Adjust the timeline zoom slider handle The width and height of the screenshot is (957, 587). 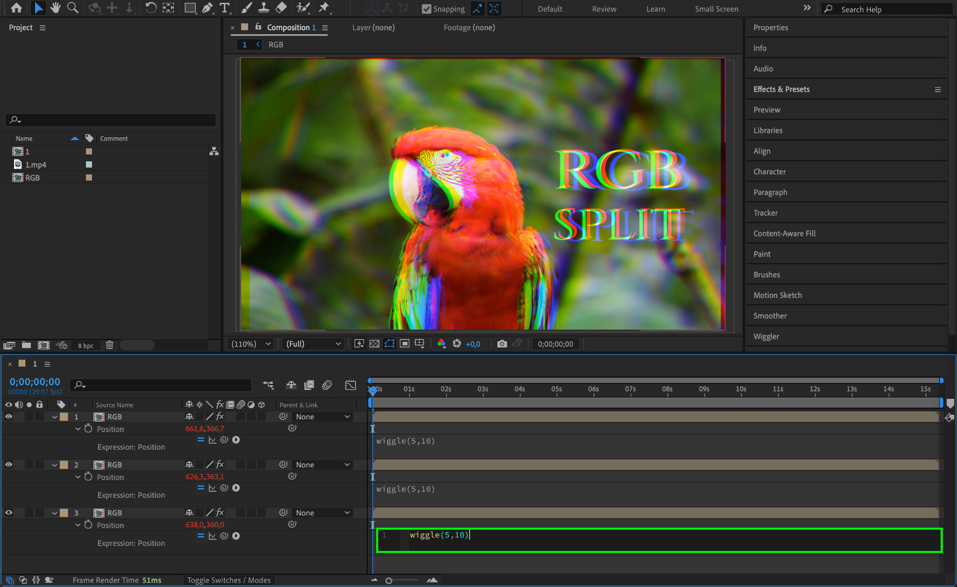point(389,580)
